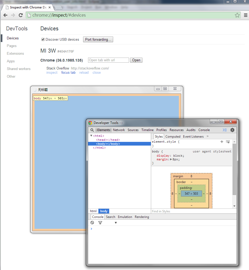249x270 pixels.
Task: Maximize the 无标题 window
Action: tap(165, 89)
